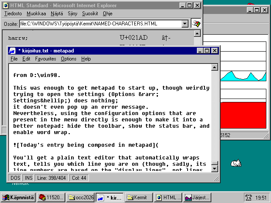Screen dimensions: 271x203
Task: Click the metapad vertical scrollbar thumb
Action: coord(215,163)
